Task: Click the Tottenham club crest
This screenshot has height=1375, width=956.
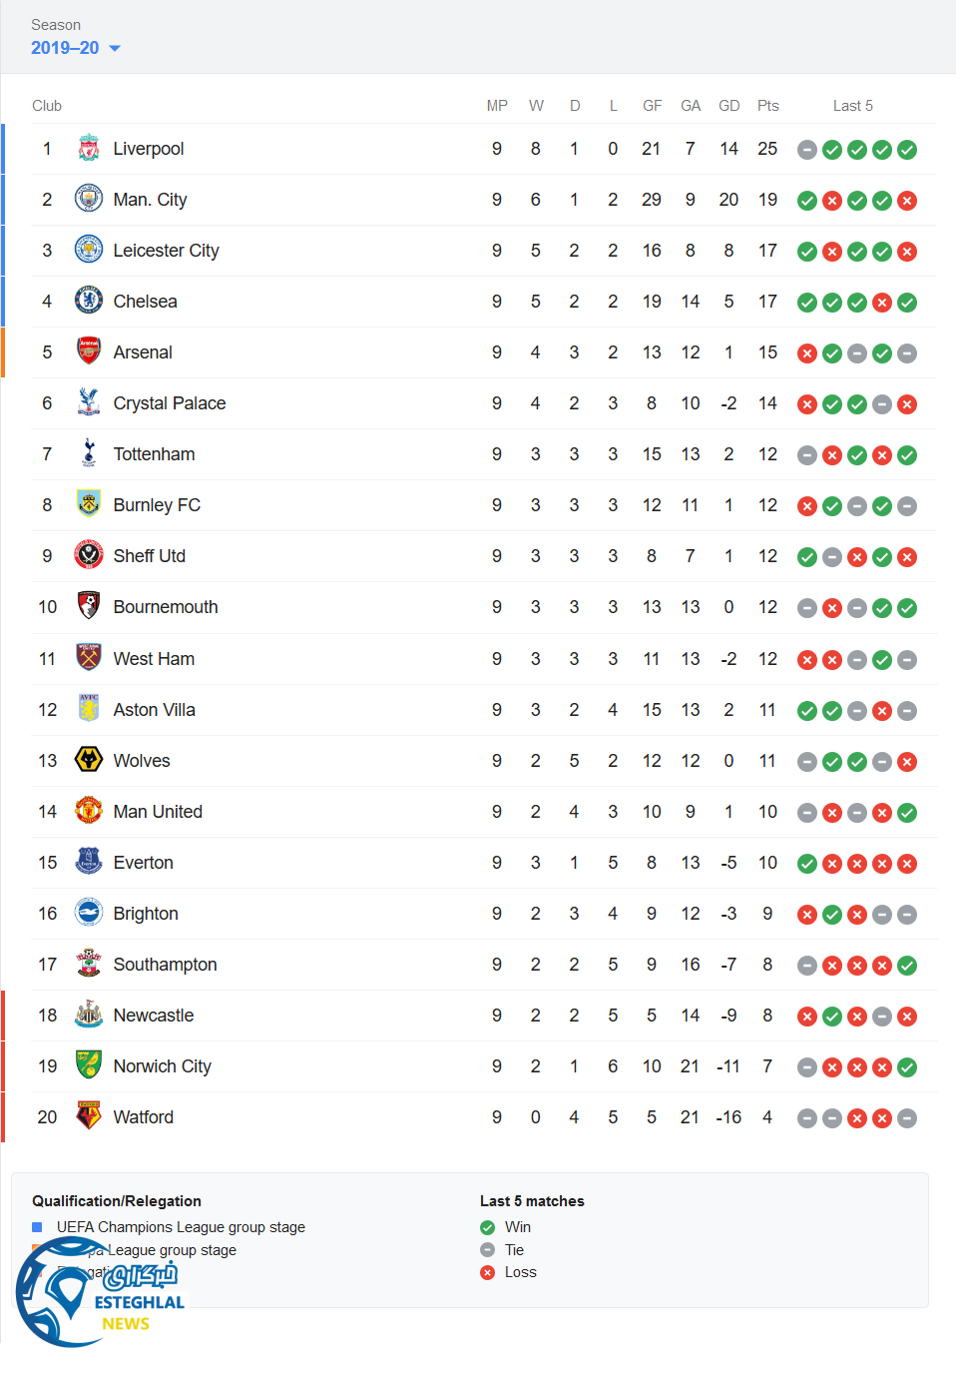Action: point(89,454)
